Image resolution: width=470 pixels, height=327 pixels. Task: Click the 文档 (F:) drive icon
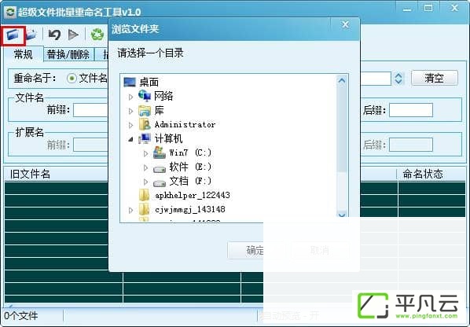(160, 183)
